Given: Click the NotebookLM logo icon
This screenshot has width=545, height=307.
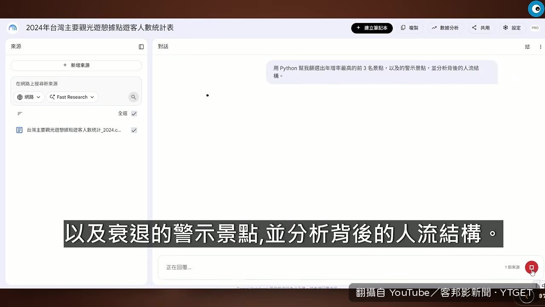Looking at the screenshot, I should (x=13, y=28).
